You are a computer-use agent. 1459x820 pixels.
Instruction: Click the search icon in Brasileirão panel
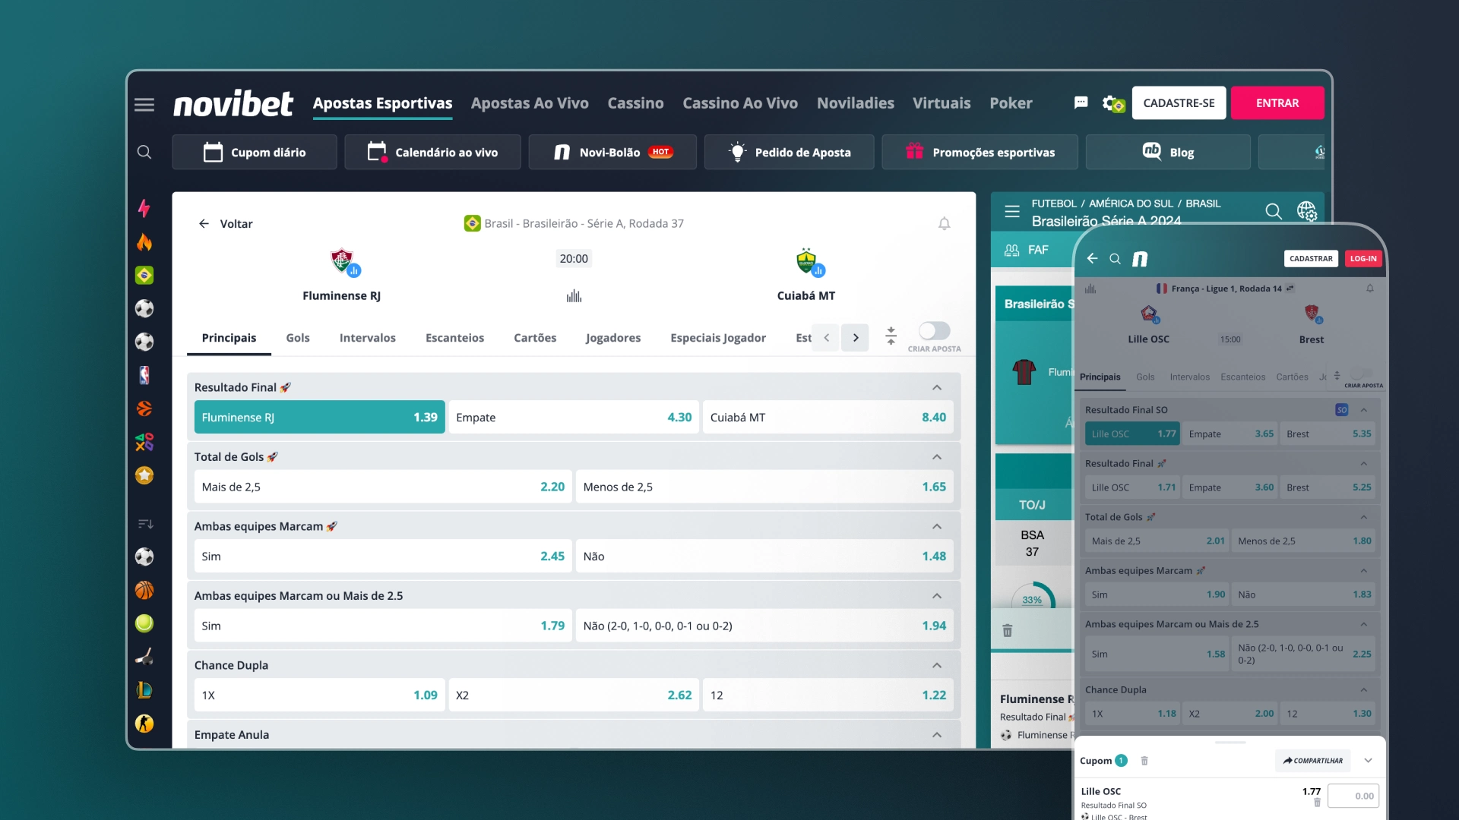click(x=1274, y=211)
